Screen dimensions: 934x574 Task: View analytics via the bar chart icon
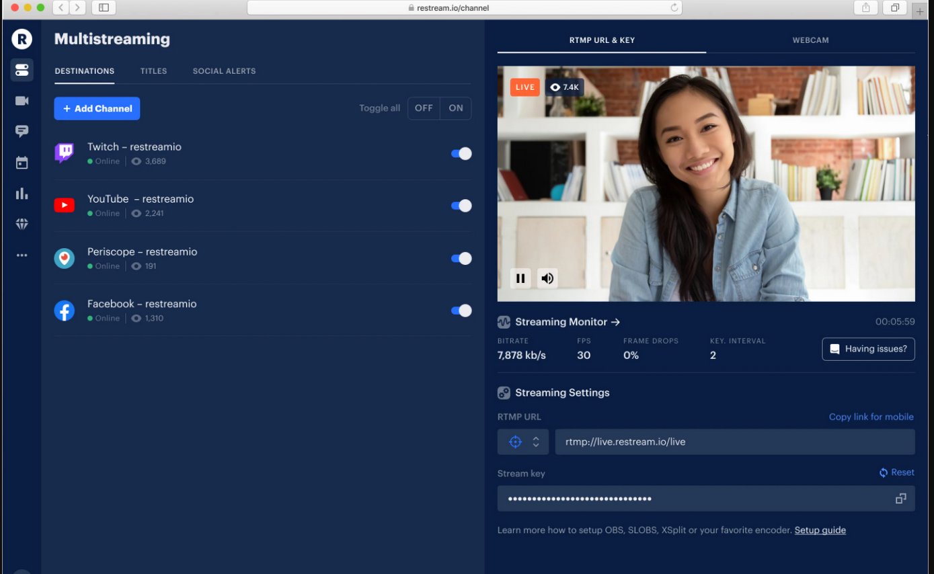click(x=22, y=193)
